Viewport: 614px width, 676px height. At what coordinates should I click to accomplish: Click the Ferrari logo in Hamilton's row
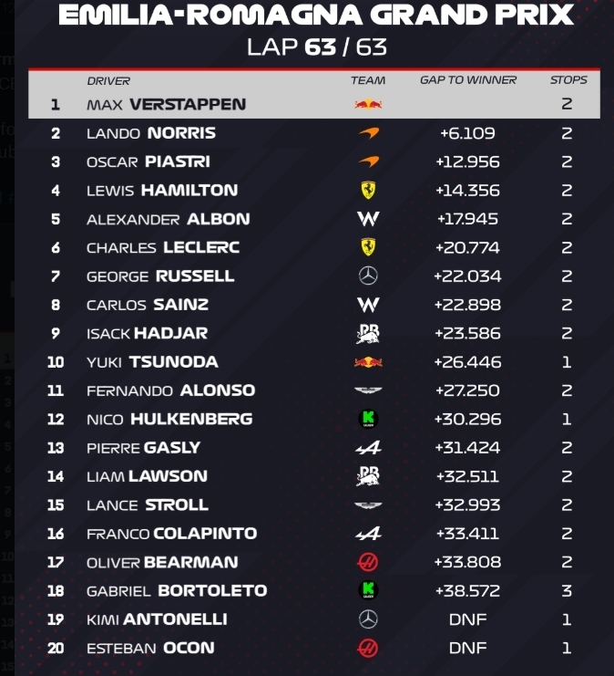368,190
